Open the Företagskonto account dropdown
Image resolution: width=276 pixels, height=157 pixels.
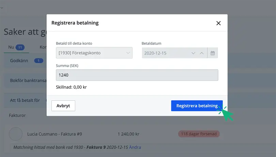(x=94, y=53)
